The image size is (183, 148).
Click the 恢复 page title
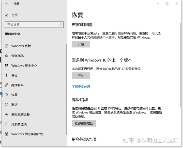77,15
